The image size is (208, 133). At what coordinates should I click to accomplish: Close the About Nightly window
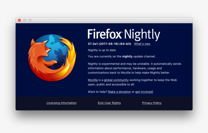[19, 20]
